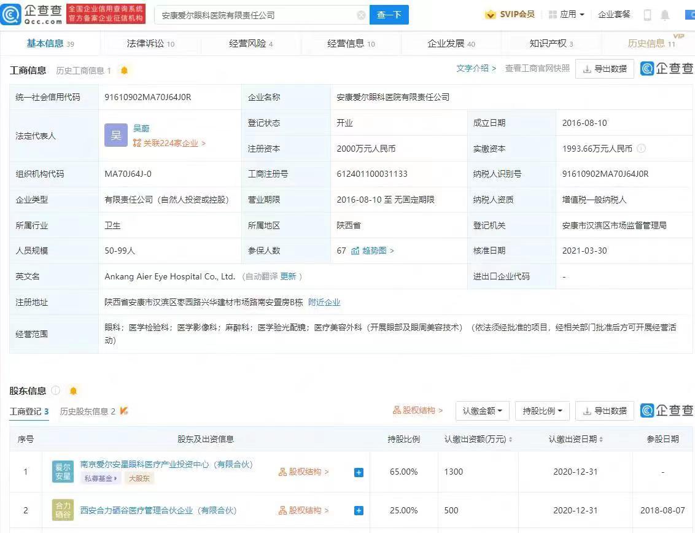Switch to 经营信息 tab
Screen dimensions: 695x533
351,44
